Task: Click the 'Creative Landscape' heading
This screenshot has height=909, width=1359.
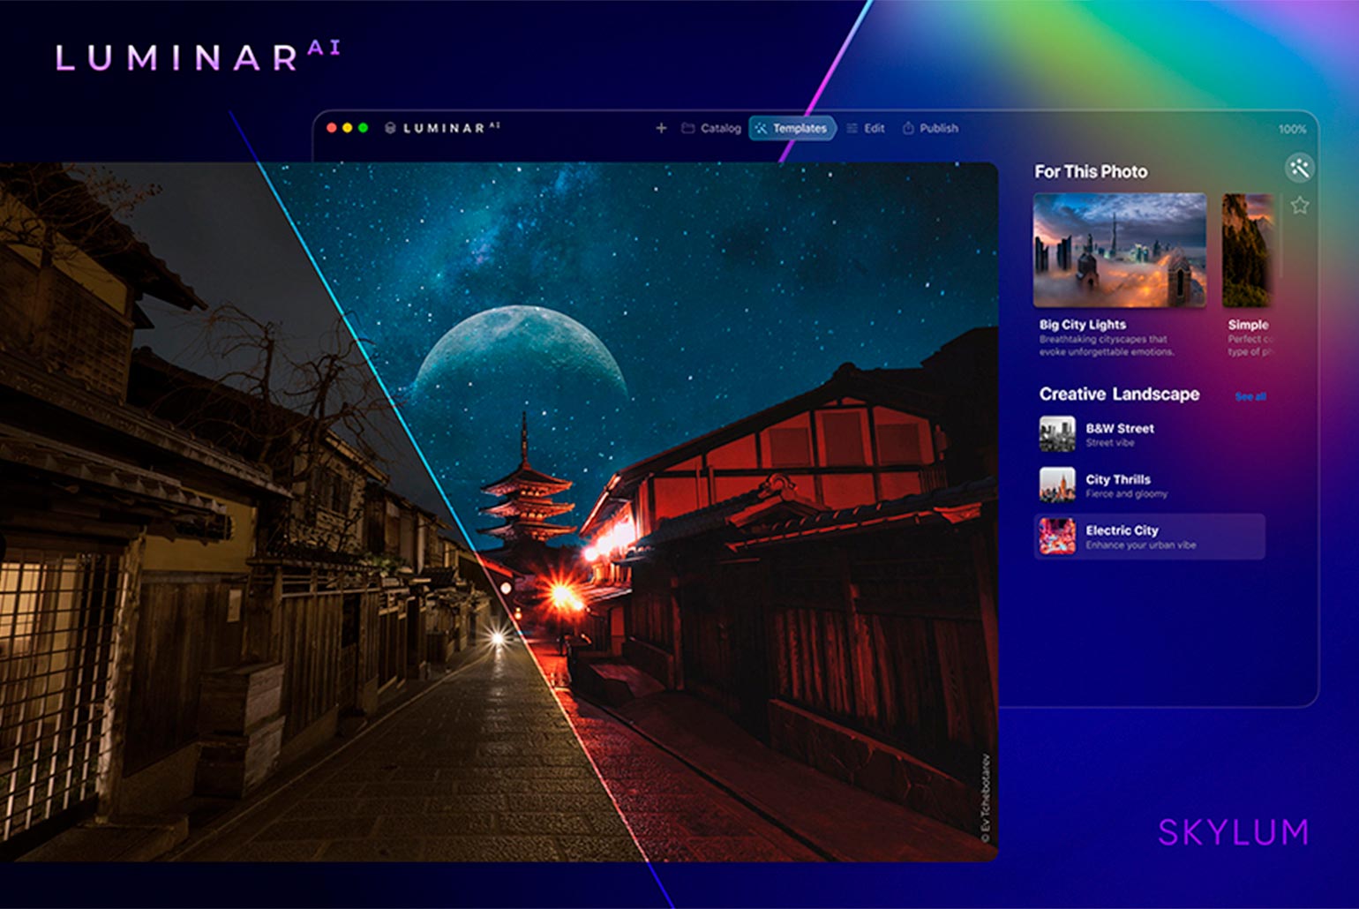Action: tap(1119, 394)
